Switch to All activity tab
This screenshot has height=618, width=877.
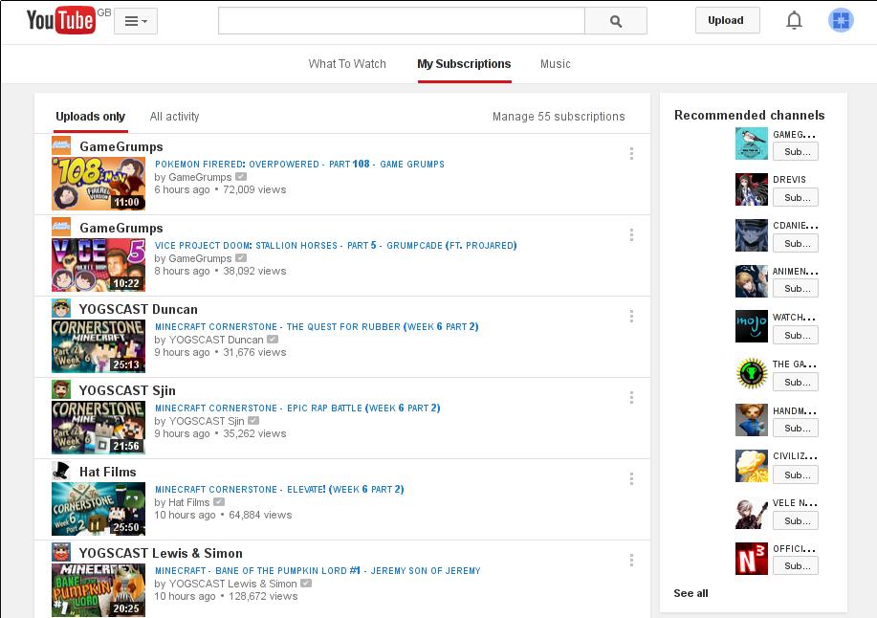click(x=174, y=117)
